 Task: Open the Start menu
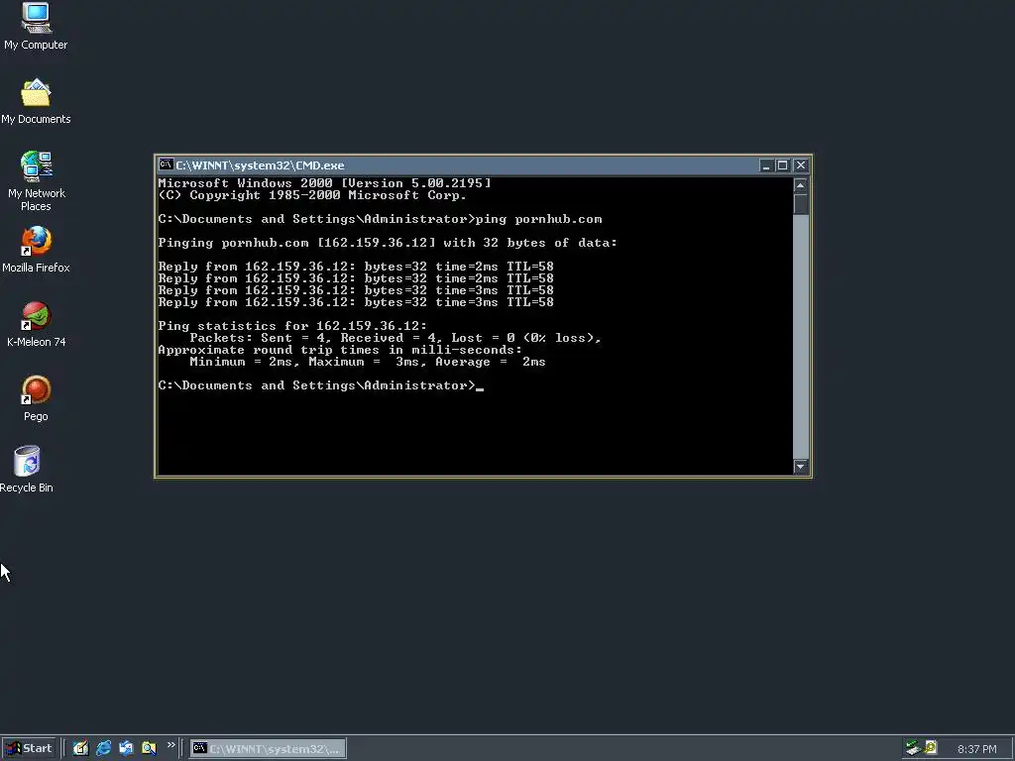pyautogui.click(x=29, y=749)
